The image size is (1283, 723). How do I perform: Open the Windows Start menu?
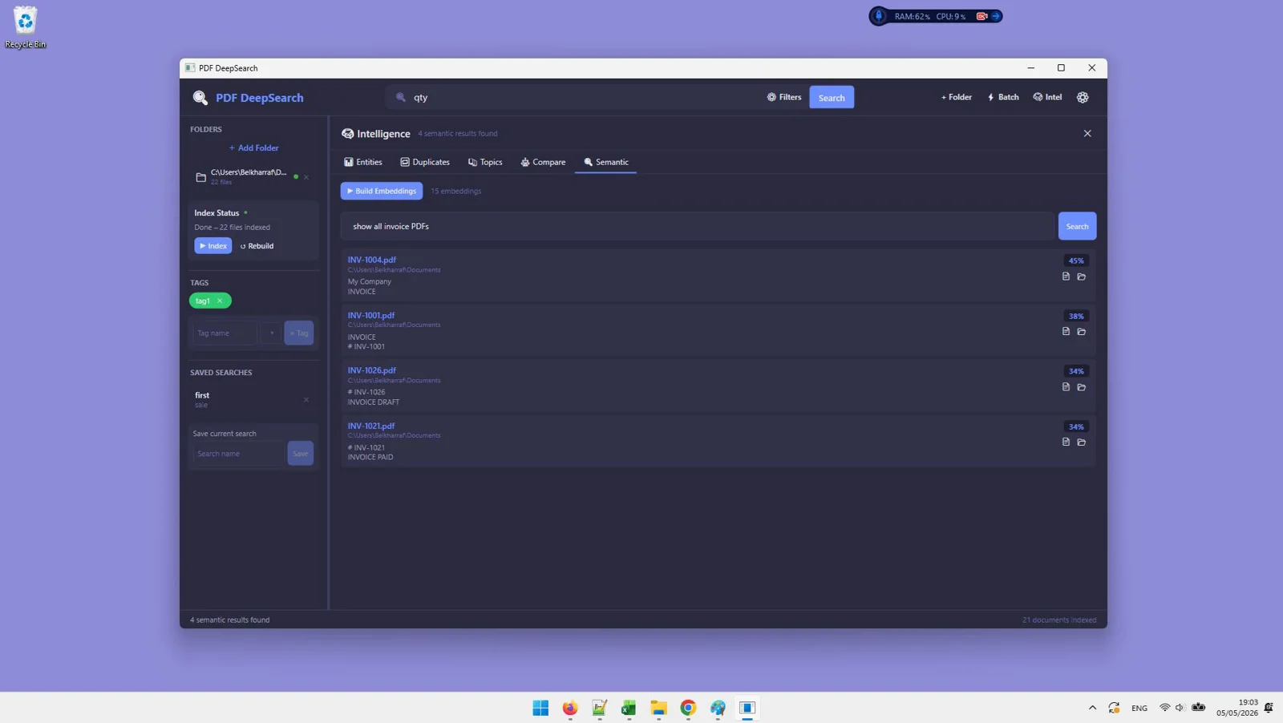pos(540,708)
